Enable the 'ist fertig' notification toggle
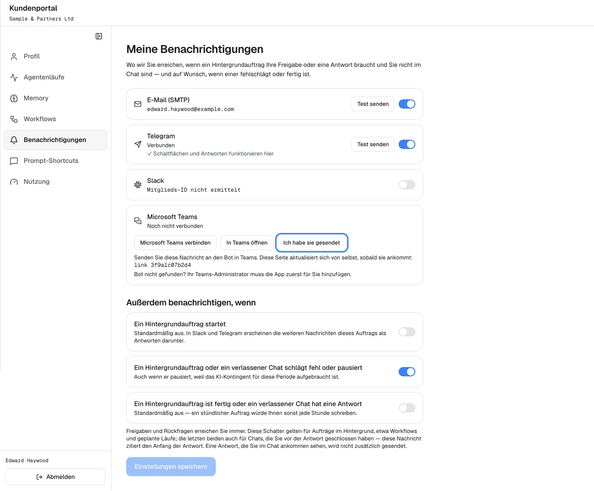The height and width of the screenshot is (491, 594). click(407, 408)
